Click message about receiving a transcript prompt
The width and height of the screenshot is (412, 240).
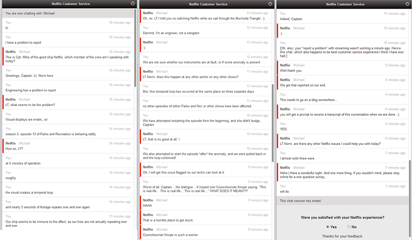point(340,114)
